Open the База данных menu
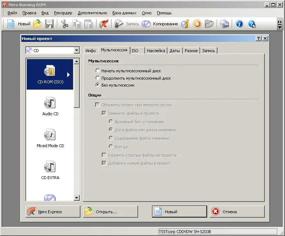Image resolution: width=285 pixels, height=236 pixels. (x=125, y=13)
